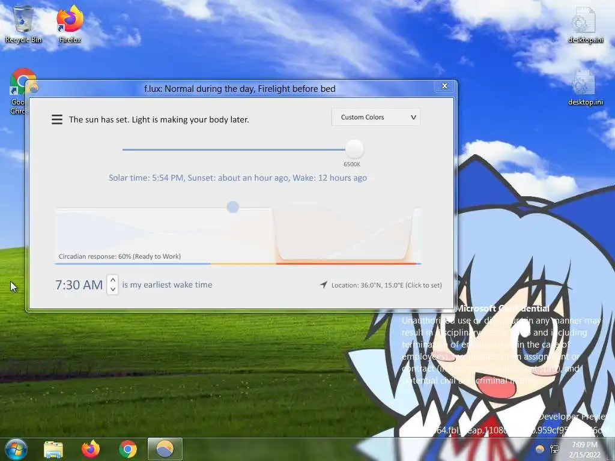Image resolution: width=615 pixels, height=461 pixels.
Task: Select the upper desktop.ini file icon
Action: pos(586,24)
